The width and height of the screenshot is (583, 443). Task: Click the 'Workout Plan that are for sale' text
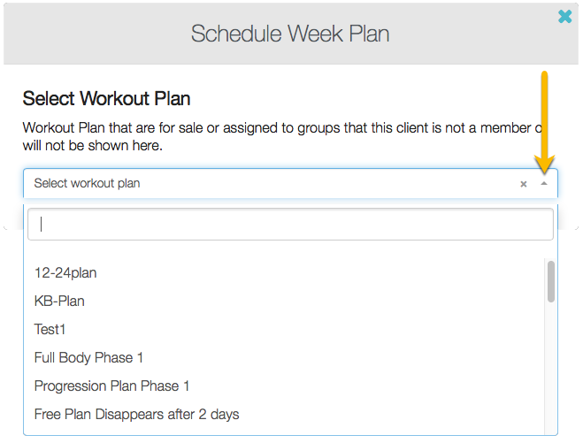point(133,127)
